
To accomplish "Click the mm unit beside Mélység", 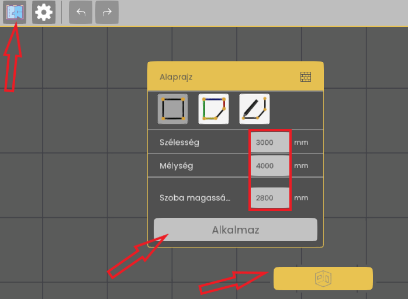I will coord(301,166).
